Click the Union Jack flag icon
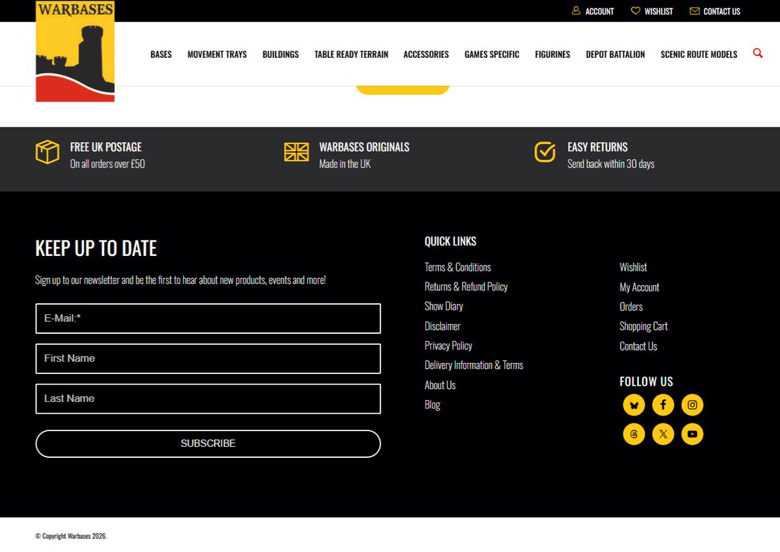This screenshot has height=552, width=780. (x=296, y=152)
